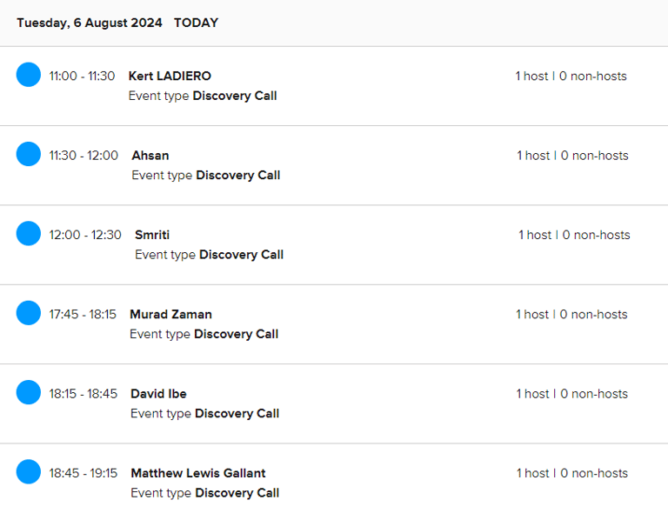The height and width of the screenshot is (520, 668).
Task: Click host count on David Ibe row
Action: [x=572, y=394]
